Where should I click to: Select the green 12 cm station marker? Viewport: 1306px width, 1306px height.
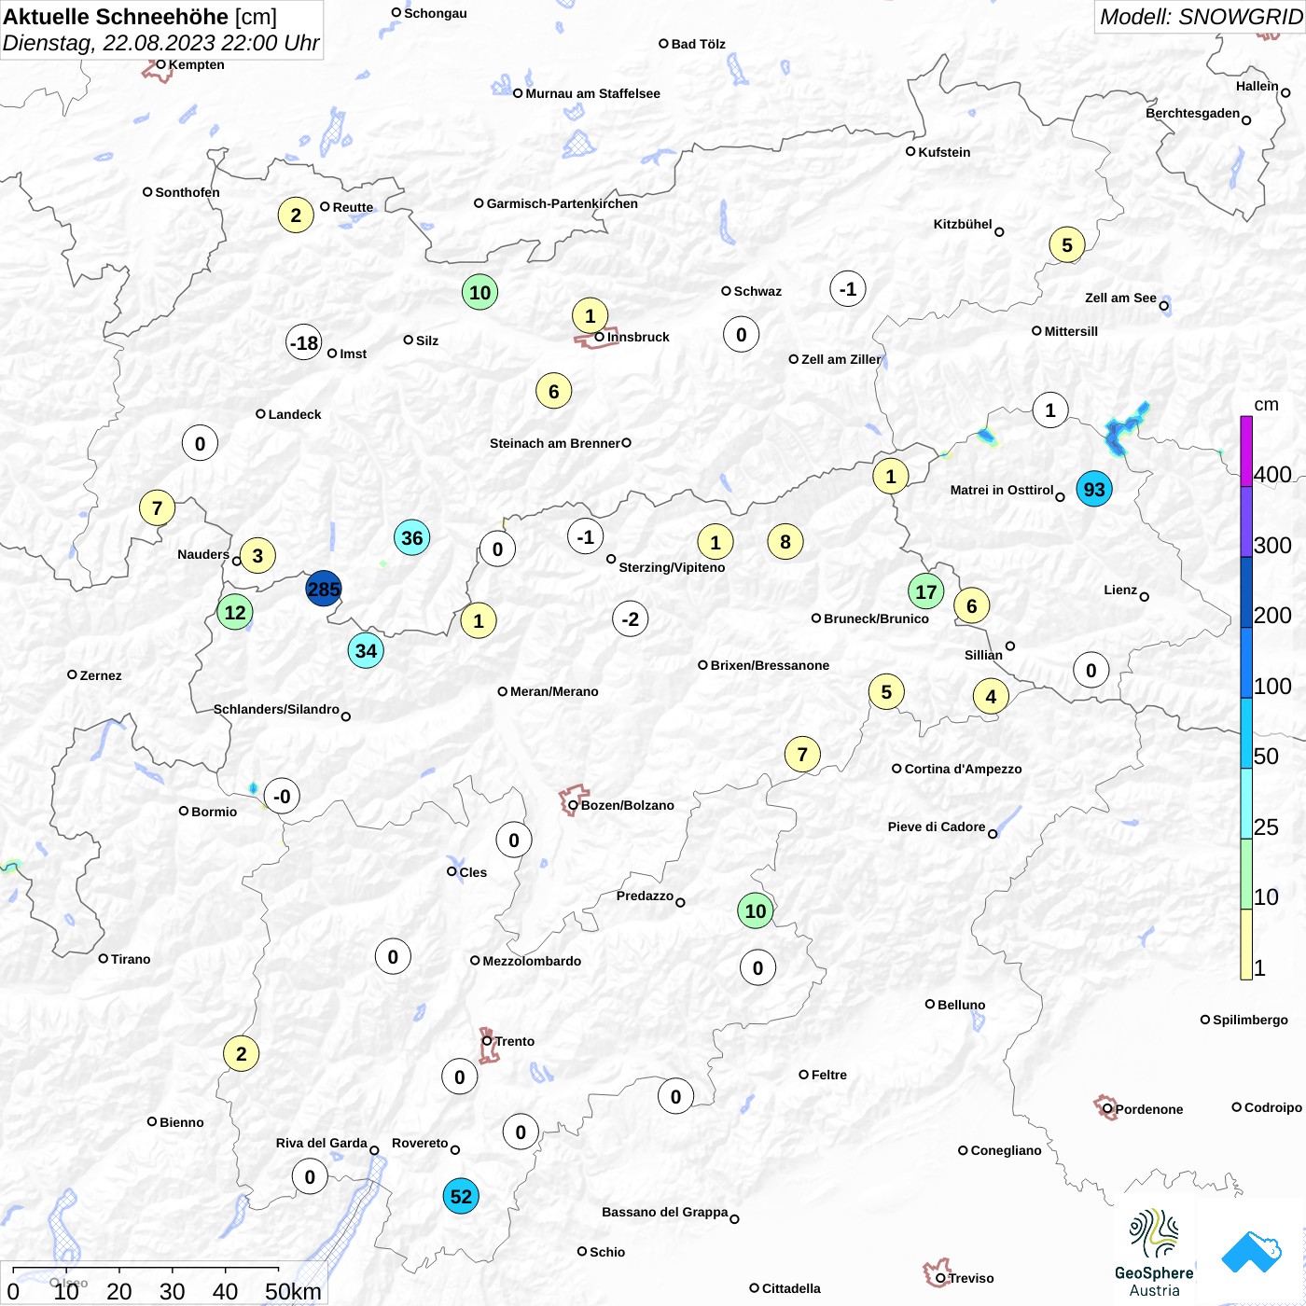235,612
